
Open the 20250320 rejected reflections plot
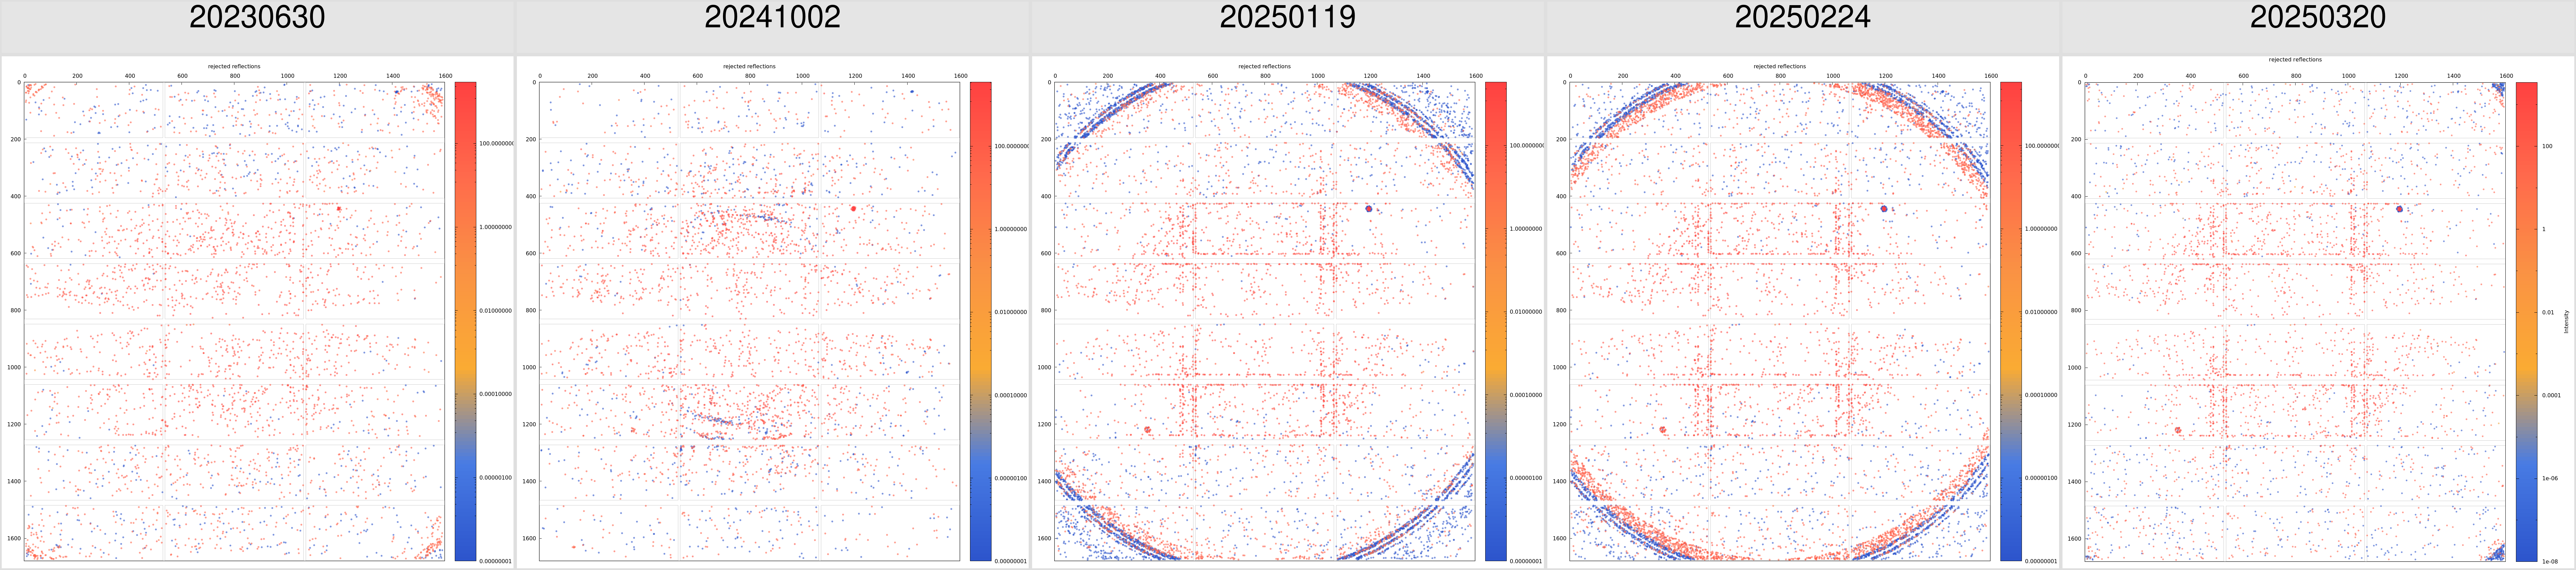tap(2295, 321)
